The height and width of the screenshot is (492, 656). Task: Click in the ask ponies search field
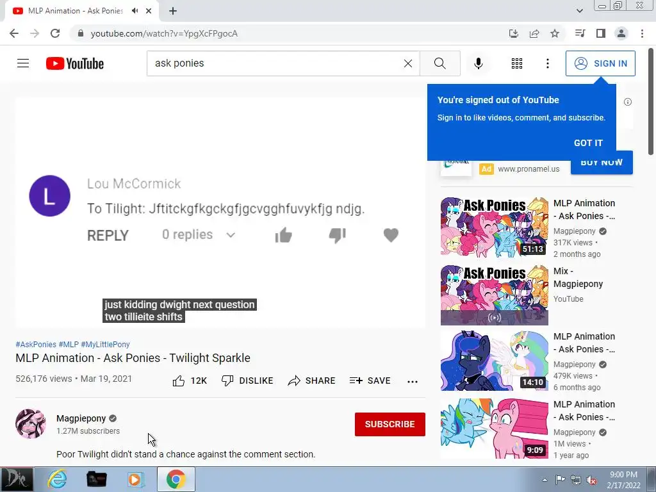pyautogui.click(x=276, y=63)
